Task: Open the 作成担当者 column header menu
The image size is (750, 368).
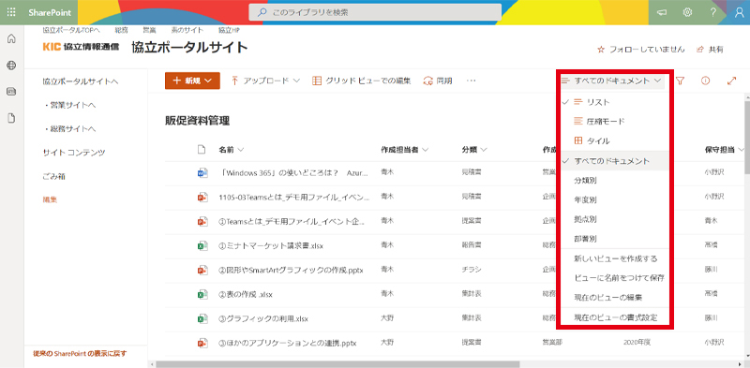Action: point(405,150)
